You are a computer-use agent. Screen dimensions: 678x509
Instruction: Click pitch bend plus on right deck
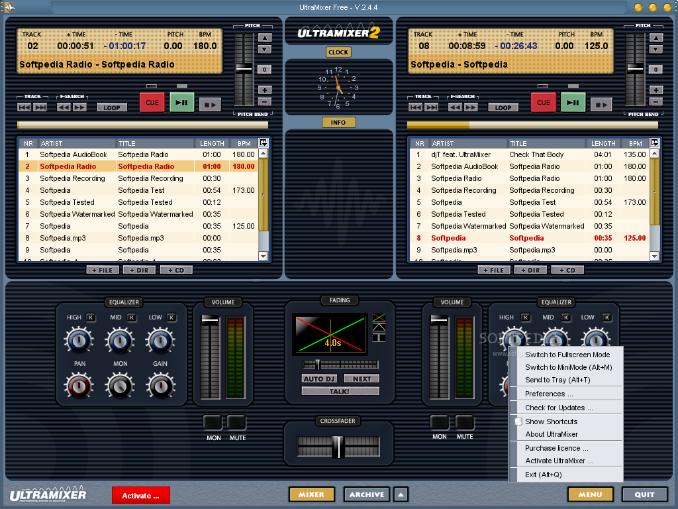[x=656, y=90]
